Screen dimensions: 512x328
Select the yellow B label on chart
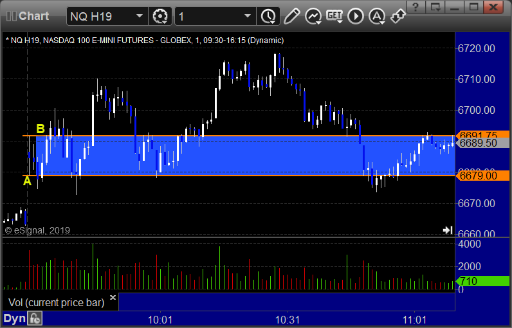(40, 129)
